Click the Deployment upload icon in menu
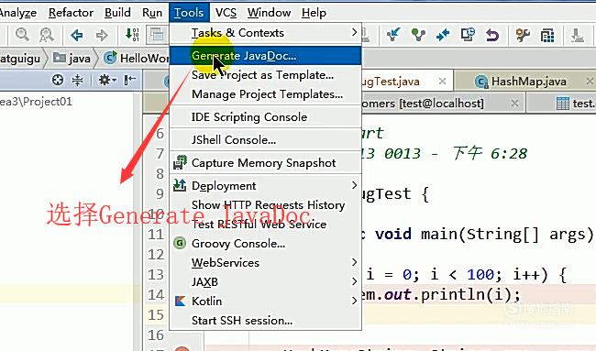596x351 pixels. [x=180, y=185]
